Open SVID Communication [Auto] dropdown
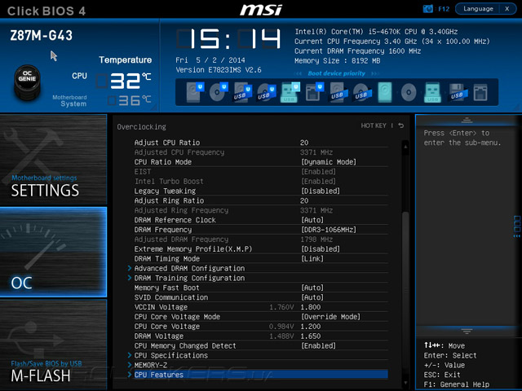The width and height of the screenshot is (522, 391). click(x=312, y=297)
